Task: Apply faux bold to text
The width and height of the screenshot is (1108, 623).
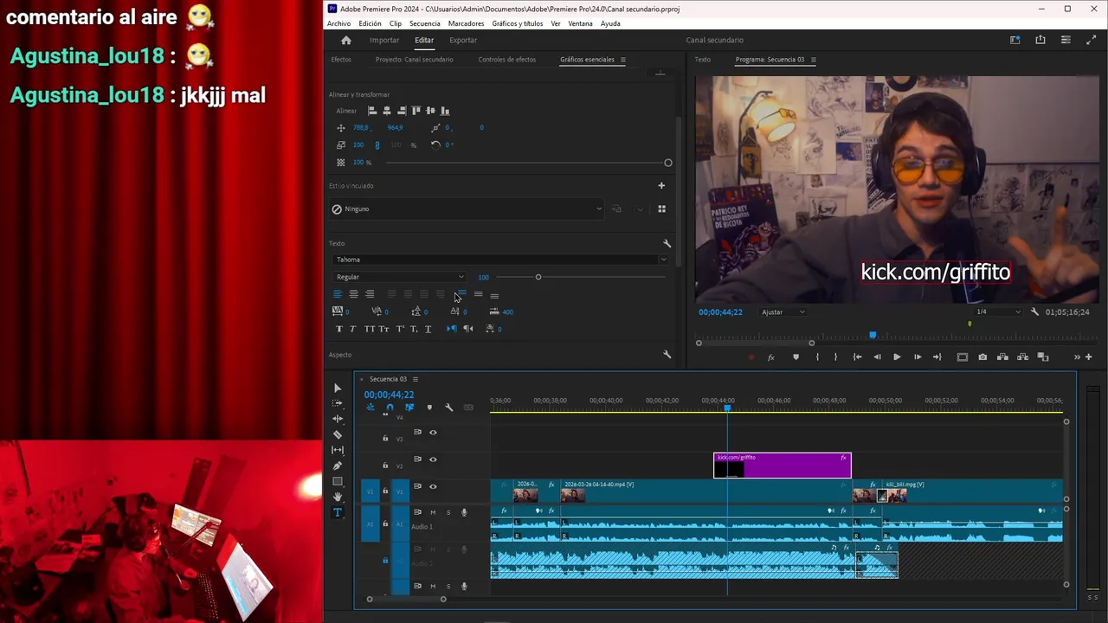Action: 338,329
